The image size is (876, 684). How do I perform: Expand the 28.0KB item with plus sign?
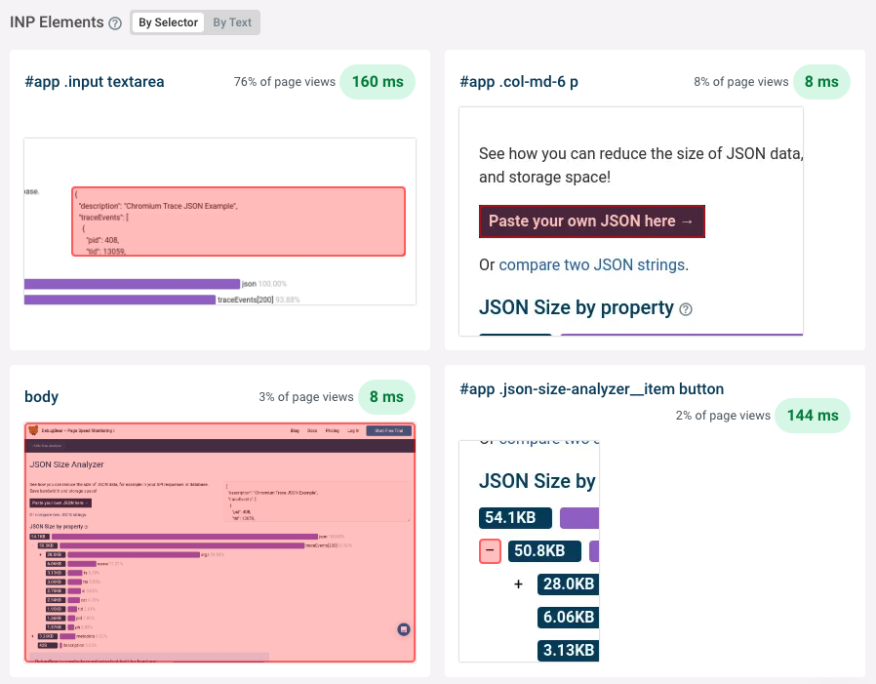pos(518,584)
